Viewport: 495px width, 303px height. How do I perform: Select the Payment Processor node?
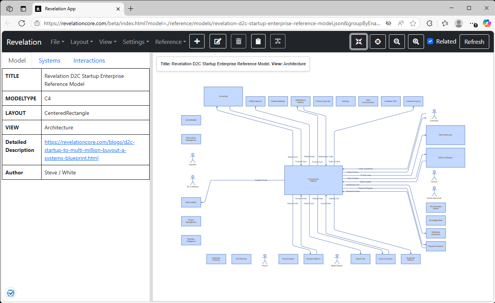(x=435, y=246)
